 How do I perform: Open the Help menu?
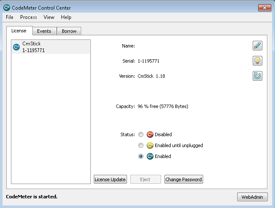(x=66, y=17)
